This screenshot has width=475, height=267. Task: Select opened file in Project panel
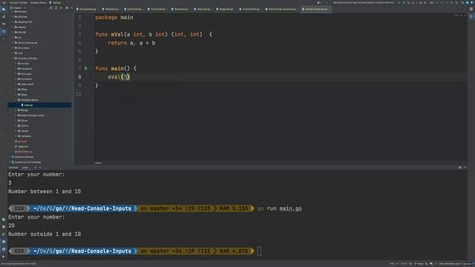[x=51, y=8]
